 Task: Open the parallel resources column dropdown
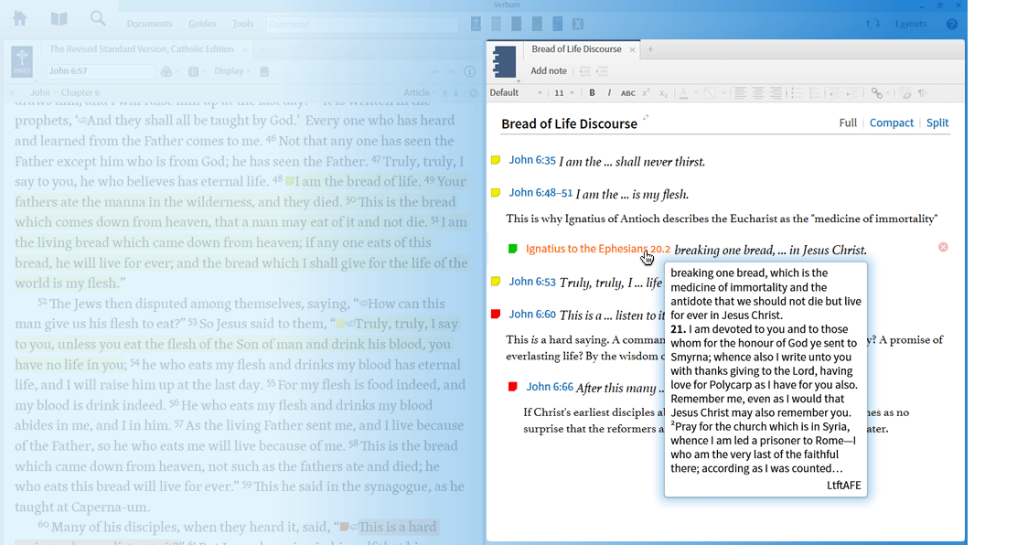tap(195, 71)
